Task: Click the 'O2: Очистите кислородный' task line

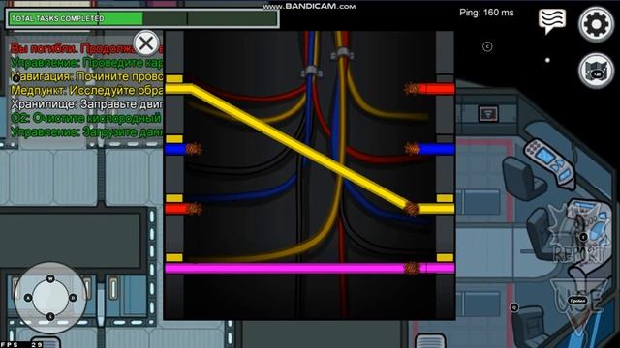Action: coord(86,118)
